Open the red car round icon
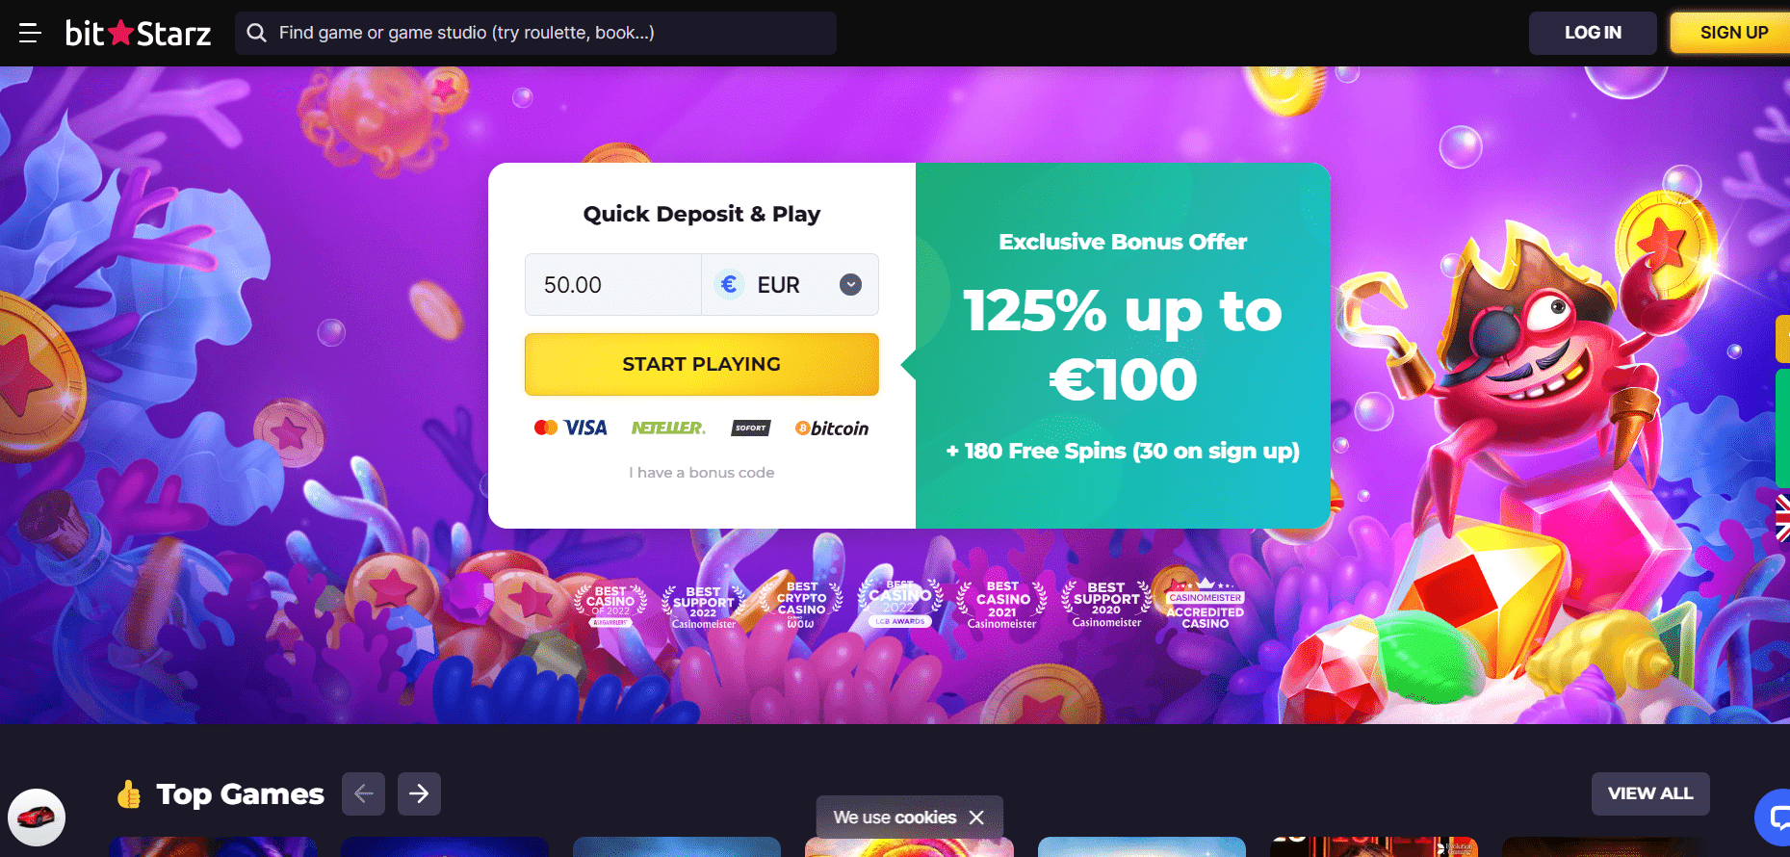 37,818
